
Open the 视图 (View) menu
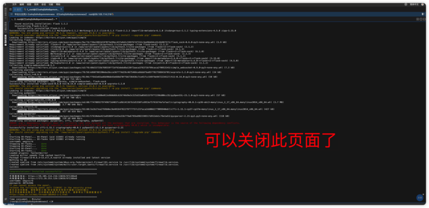click(x=29, y=4)
